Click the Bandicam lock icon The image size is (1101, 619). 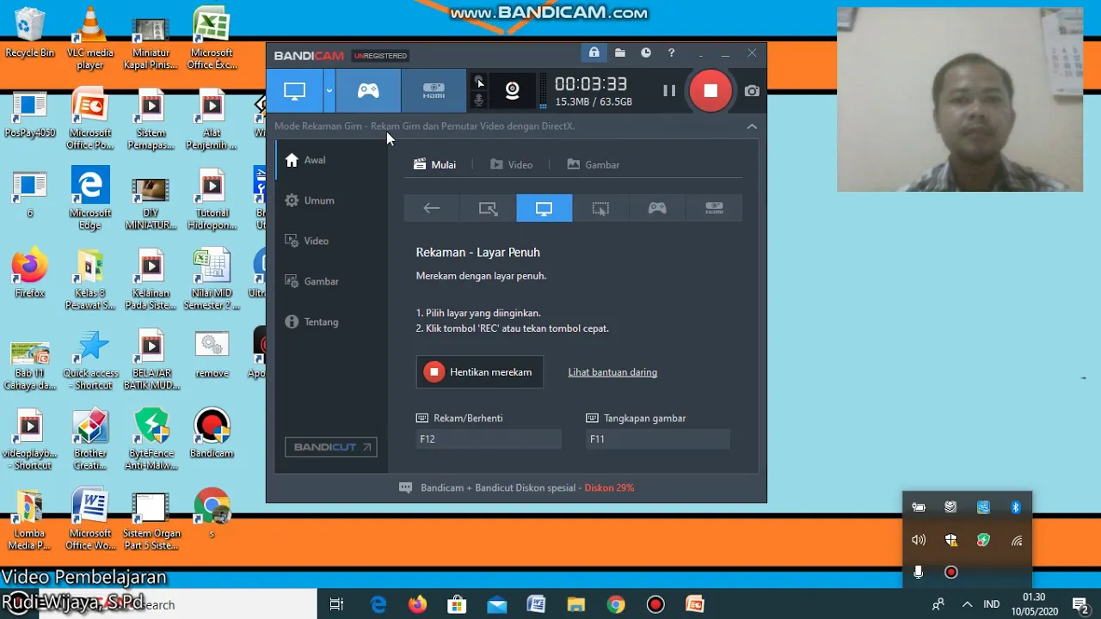tap(594, 53)
